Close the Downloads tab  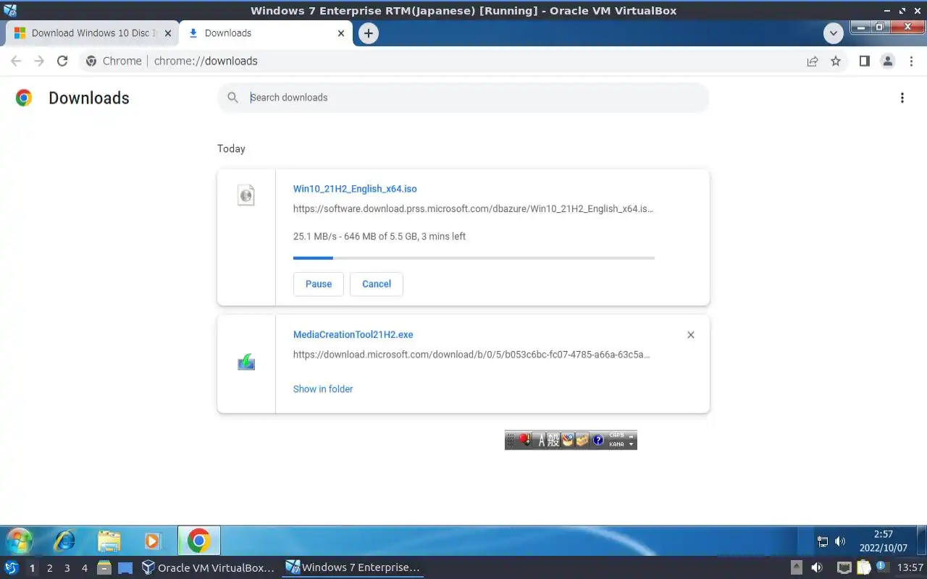point(342,33)
